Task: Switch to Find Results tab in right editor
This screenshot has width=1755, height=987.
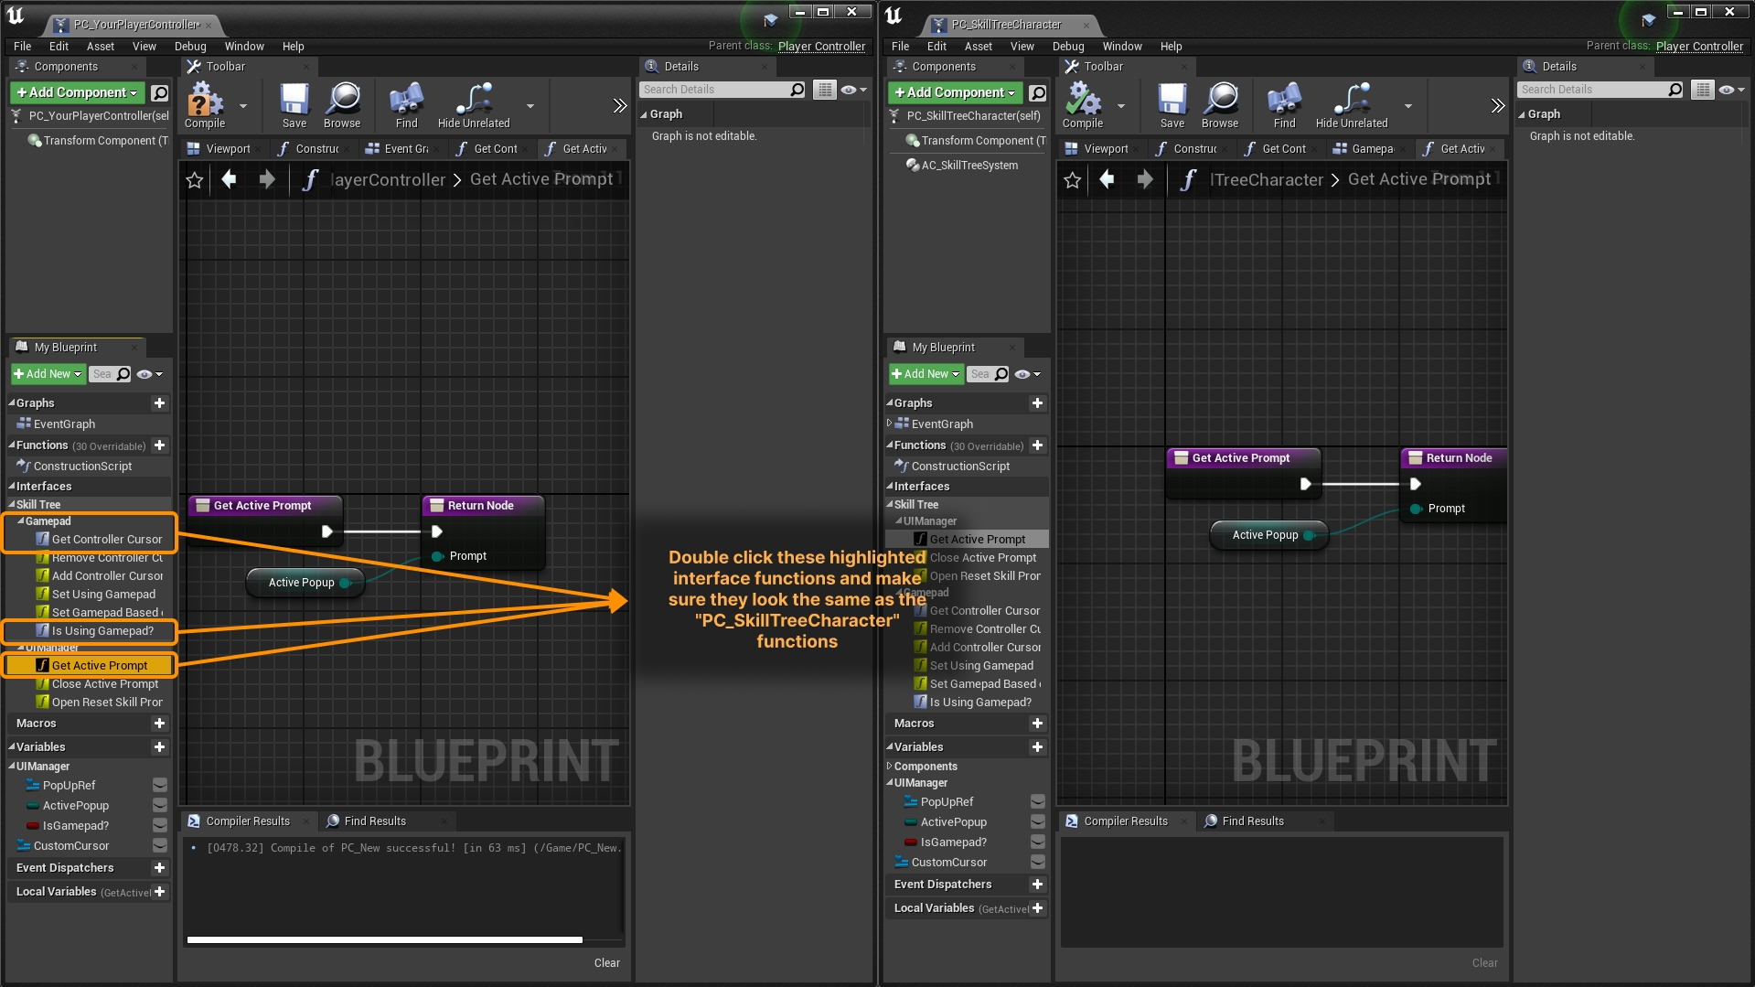Action: point(1252,821)
